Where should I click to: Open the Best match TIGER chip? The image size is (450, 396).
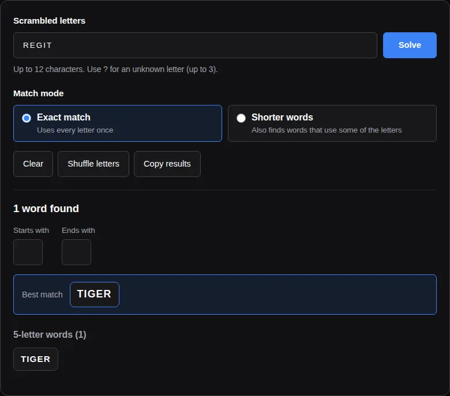(x=95, y=294)
